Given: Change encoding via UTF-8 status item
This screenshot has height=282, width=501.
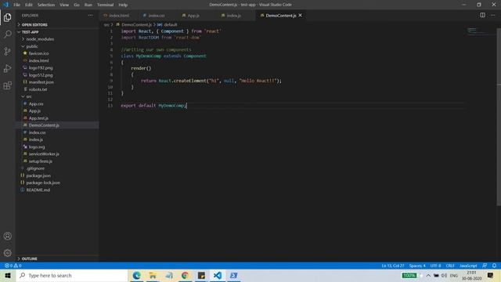Looking at the screenshot, I should point(435,266).
